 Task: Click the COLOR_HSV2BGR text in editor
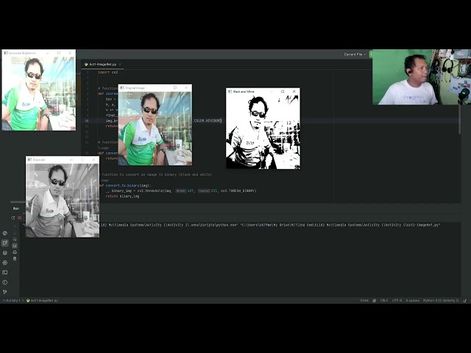click(208, 121)
